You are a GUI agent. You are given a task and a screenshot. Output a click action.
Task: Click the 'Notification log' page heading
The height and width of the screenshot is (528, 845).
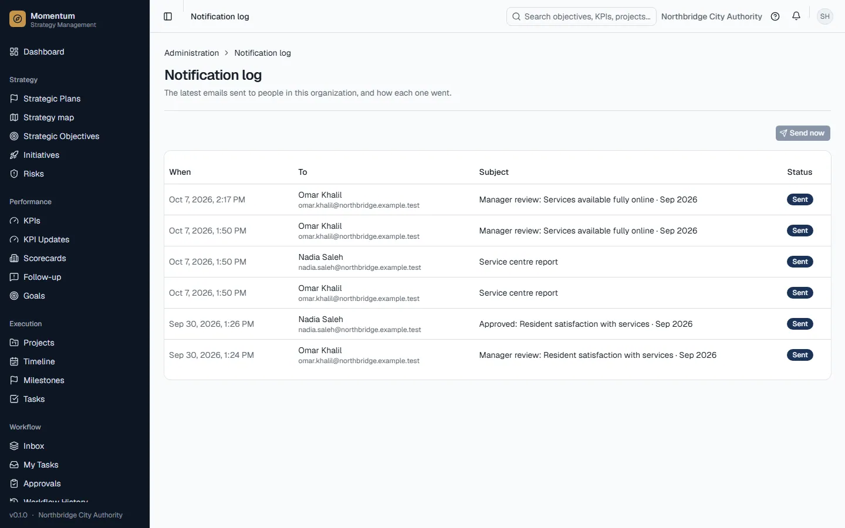(x=213, y=75)
